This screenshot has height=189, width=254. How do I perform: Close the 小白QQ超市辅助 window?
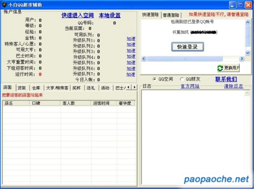click(x=248, y=5)
